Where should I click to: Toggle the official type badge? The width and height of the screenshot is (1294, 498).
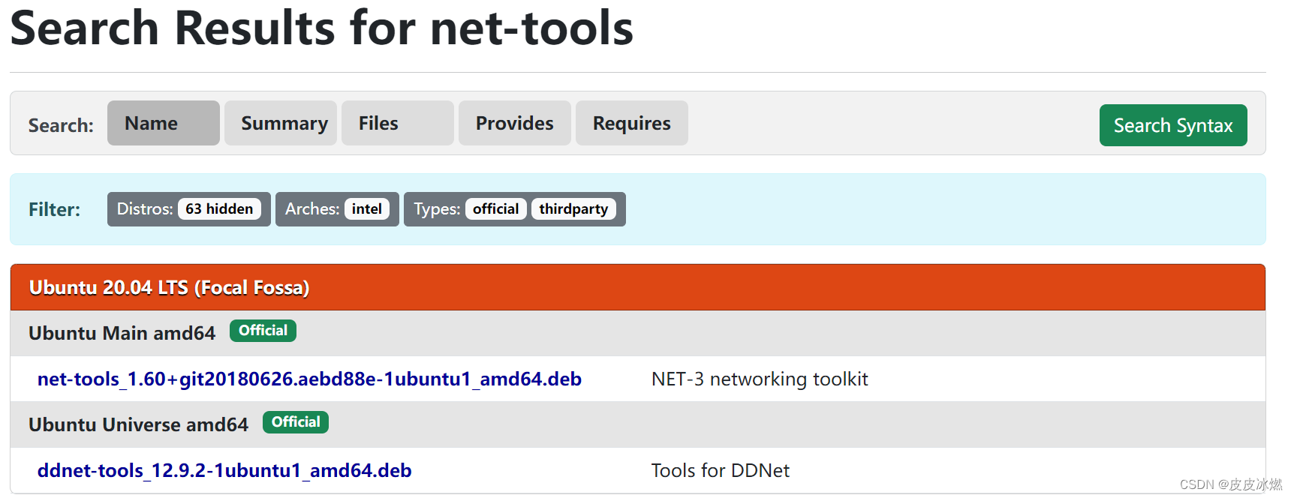[496, 209]
